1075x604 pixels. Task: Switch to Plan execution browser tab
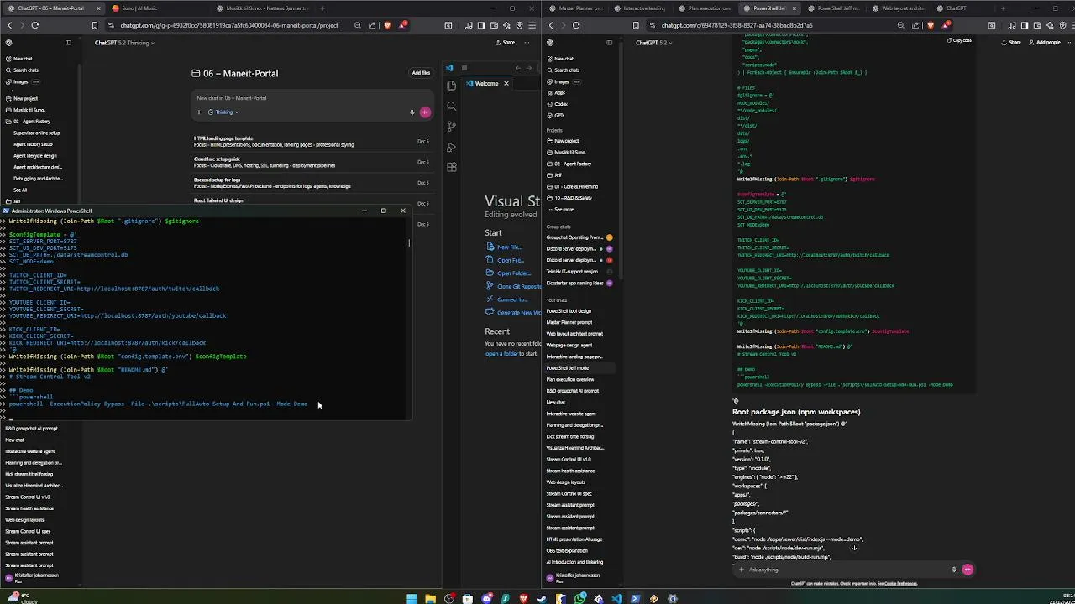coord(707,8)
